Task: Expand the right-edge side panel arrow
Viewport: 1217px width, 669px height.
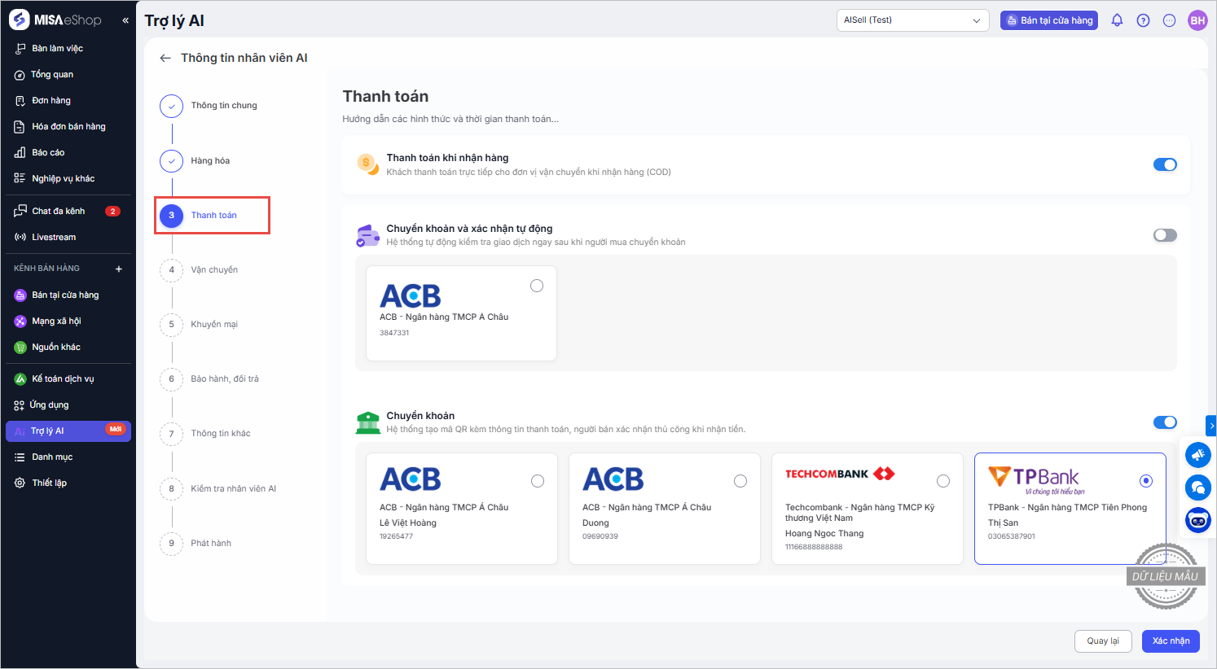Action: tap(1211, 426)
